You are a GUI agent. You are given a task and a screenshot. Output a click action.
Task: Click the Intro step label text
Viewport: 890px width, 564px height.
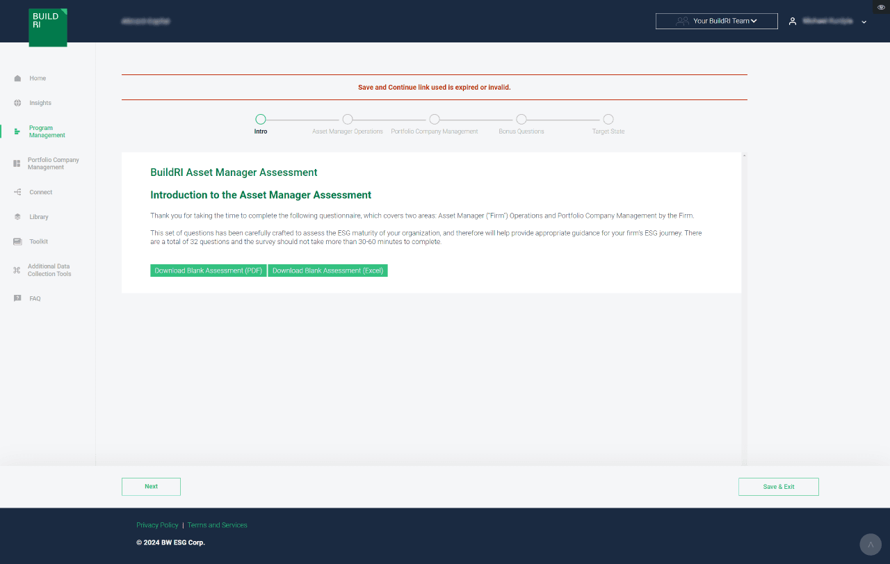pyautogui.click(x=261, y=131)
